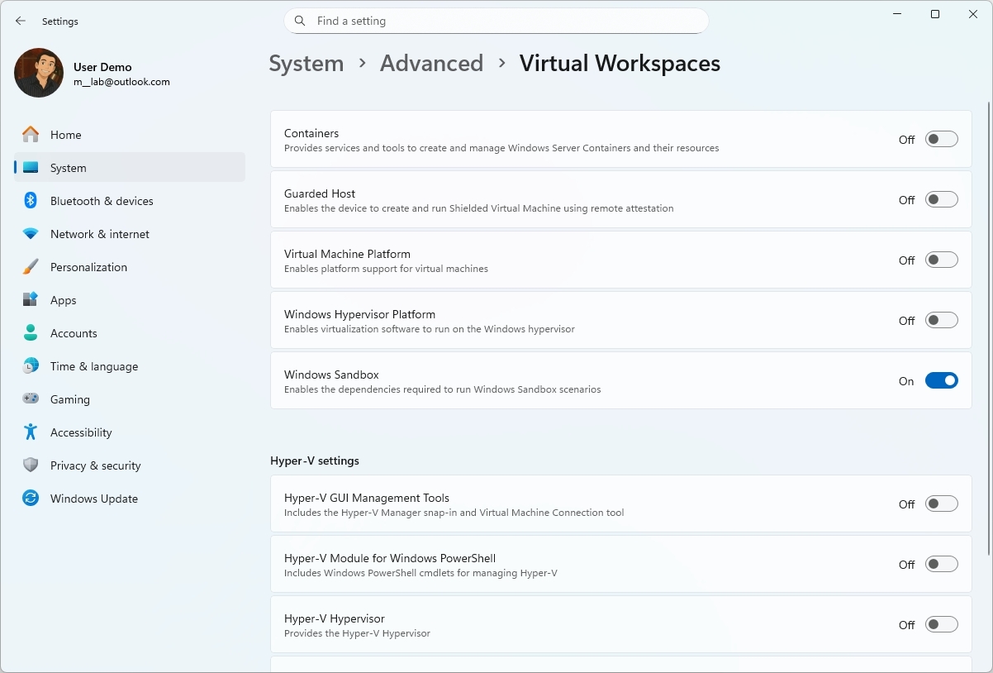Navigate to the Advanced breadcrumb link

tap(431, 63)
